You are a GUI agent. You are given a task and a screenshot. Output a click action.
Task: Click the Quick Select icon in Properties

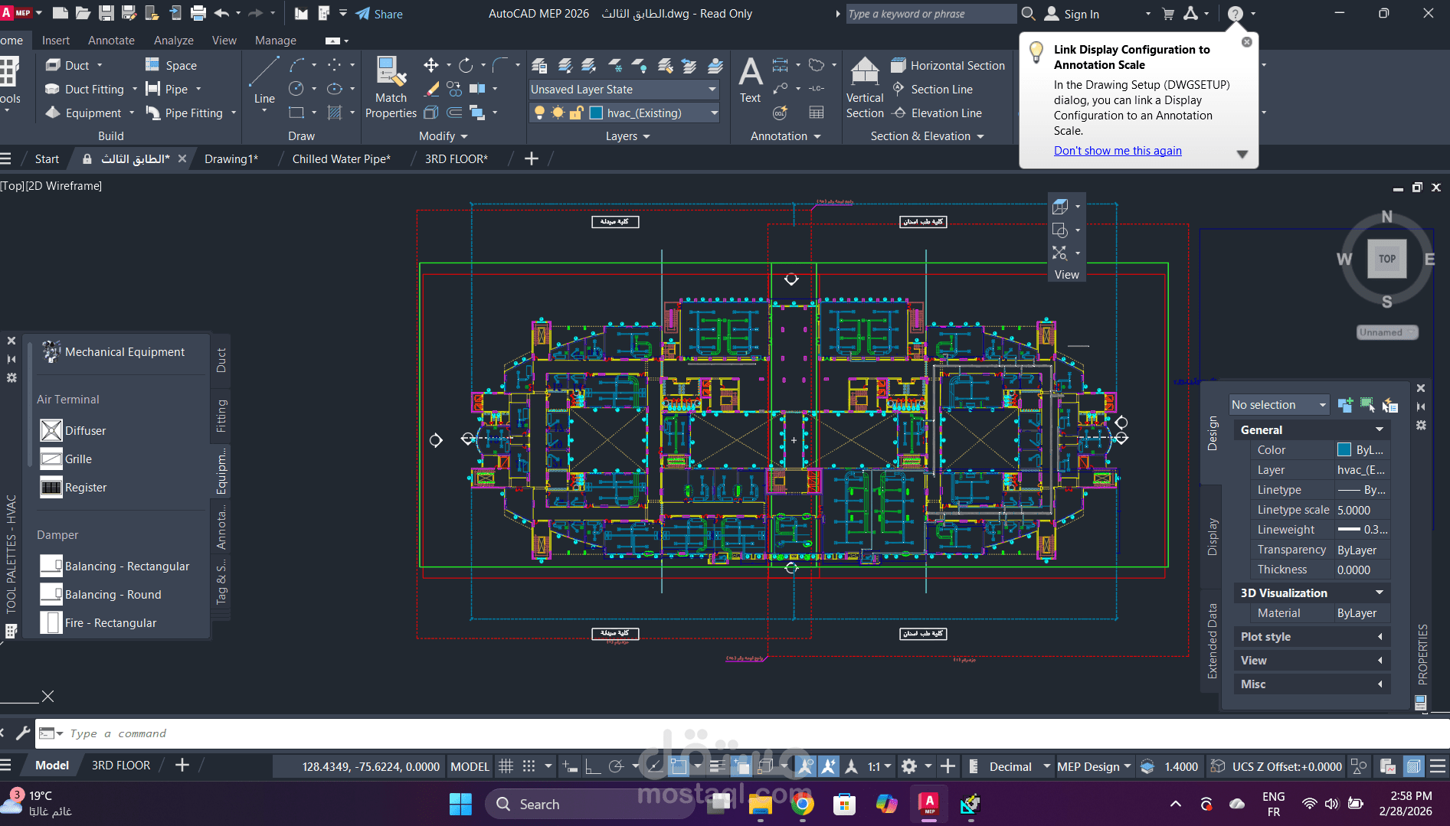(x=1390, y=405)
